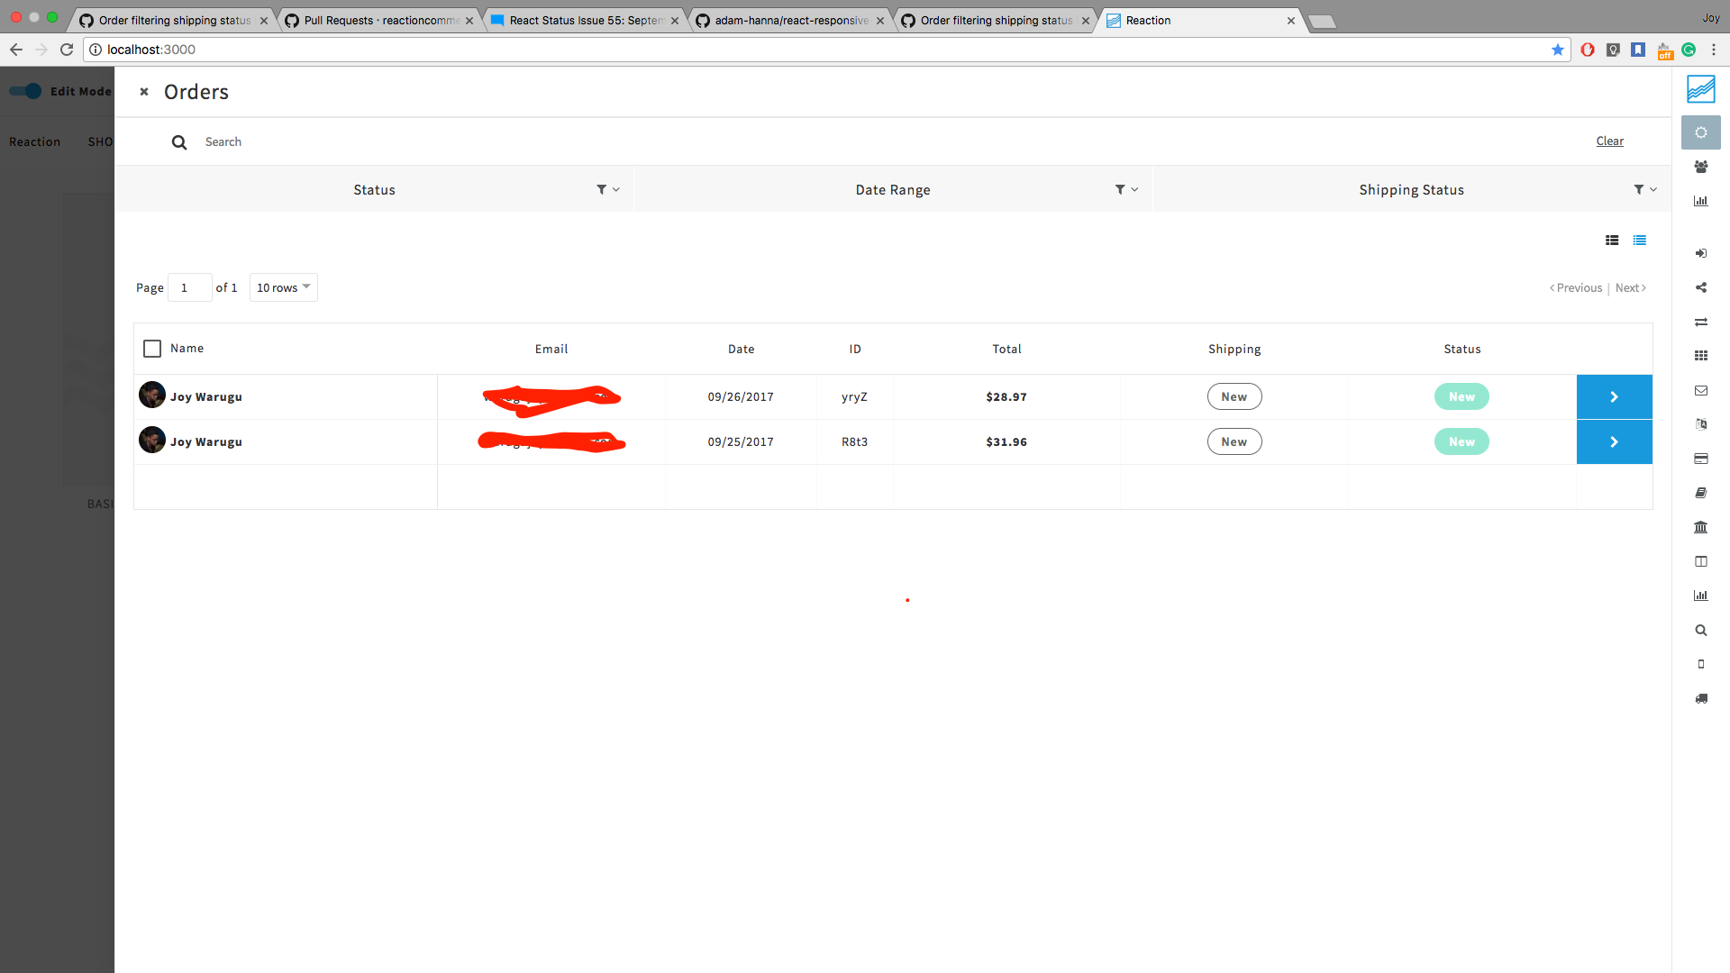Open the sign-in arrow sidebar icon
The height and width of the screenshot is (973, 1730).
(x=1700, y=253)
